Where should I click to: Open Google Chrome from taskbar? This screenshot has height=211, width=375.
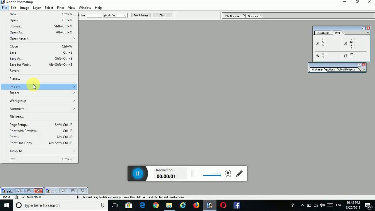(x=156, y=205)
